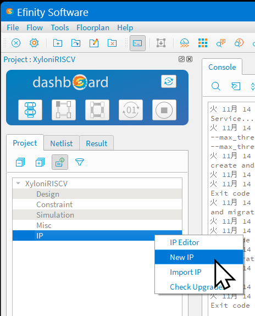Open the Tools menu
Image resolution: width=255 pixels, height=316 pixels.
click(60, 27)
